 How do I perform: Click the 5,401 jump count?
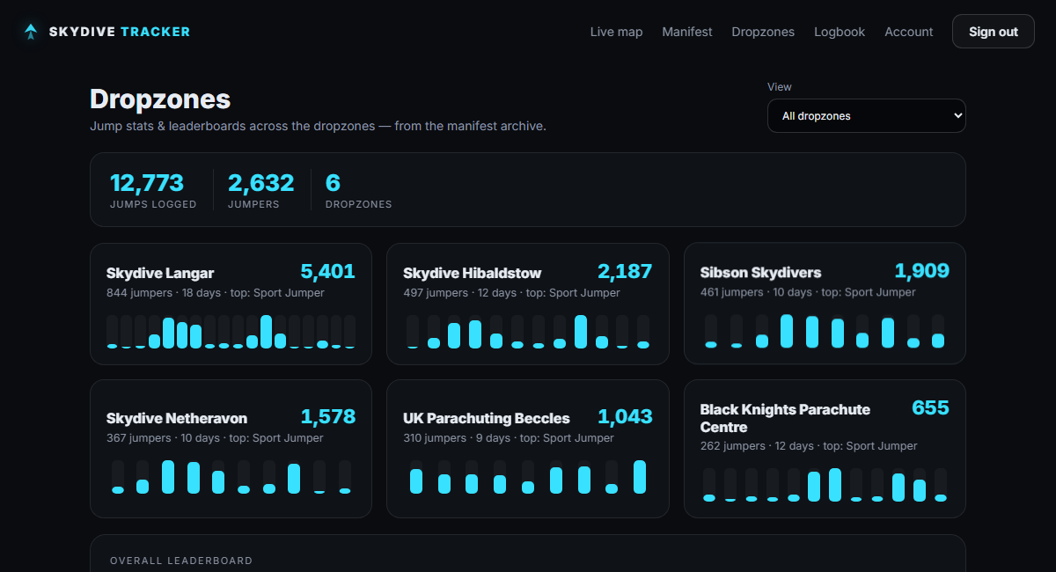(327, 271)
